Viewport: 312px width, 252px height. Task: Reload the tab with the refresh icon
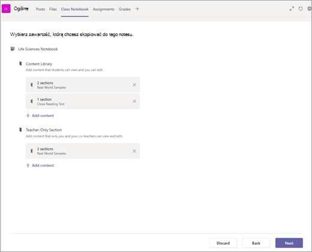tap(301, 9)
